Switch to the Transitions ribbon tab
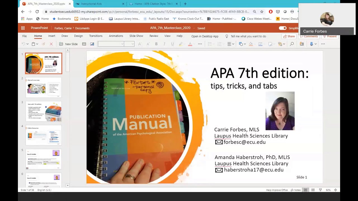Screen dimensions: 358x201 pyautogui.click(x=96, y=36)
